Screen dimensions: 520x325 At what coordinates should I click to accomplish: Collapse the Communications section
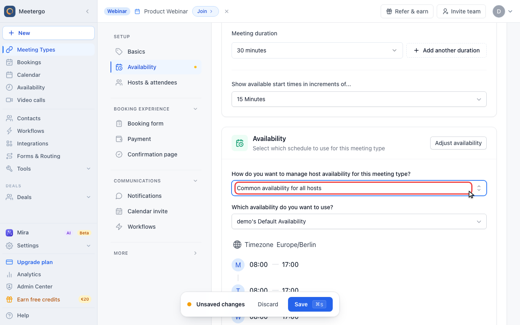click(195, 181)
